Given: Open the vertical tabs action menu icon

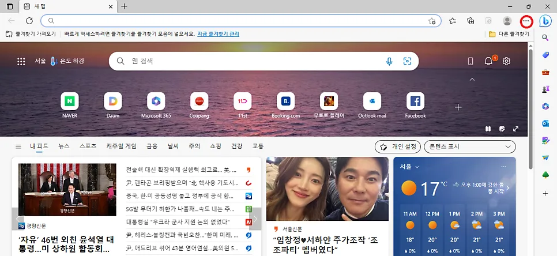Looking at the screenshot, I should pos(10,6).
